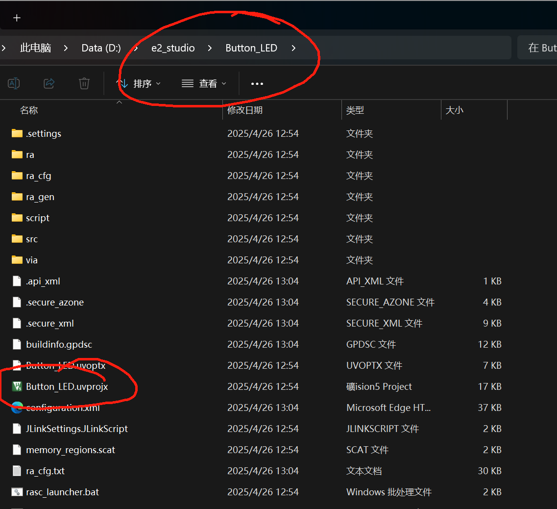Open the 排序 sort dropdown
Viewport: 557px width, 509px height.
[139, 83]
